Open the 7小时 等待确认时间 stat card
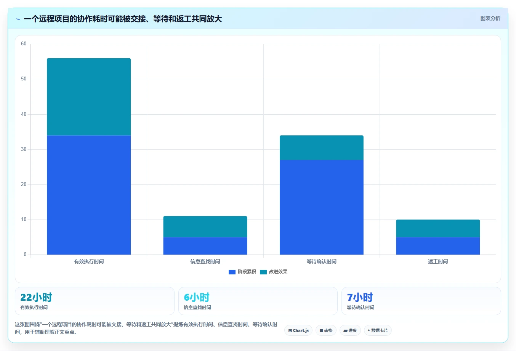 point(421,301)
